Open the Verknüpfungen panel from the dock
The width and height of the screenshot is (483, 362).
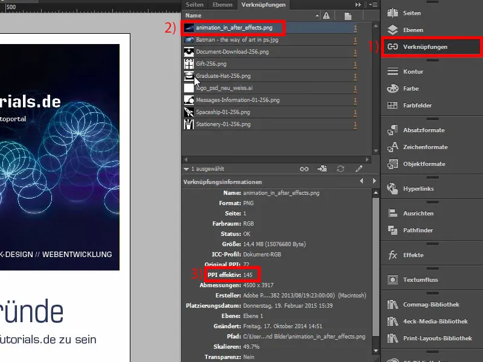click(x=431, y=47)
